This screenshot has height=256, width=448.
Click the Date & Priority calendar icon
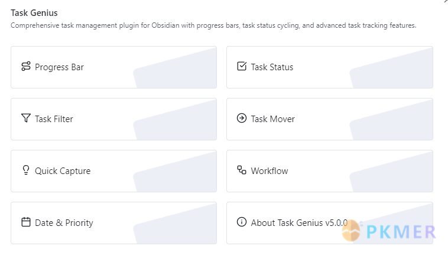[x=25, y=222]
